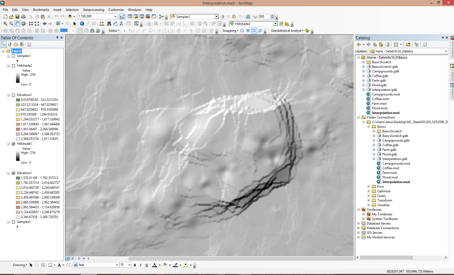Open the Geostatistical Analyst menu button
This screenshot has width=454, height=275.
[x=287, y=31]
